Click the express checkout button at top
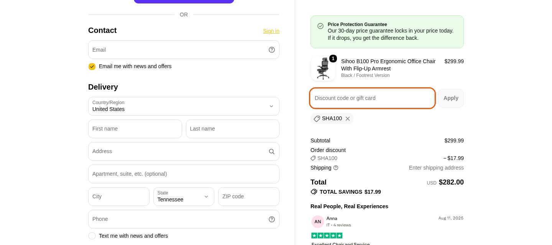This screenshot has width=552, height=245. coord(184,2)
